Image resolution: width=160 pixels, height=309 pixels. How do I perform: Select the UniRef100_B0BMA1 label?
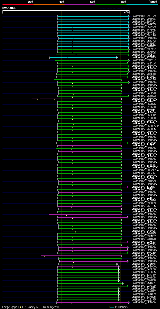click(x=143, y=178)
